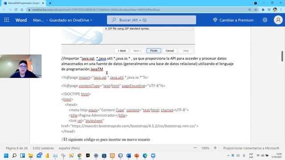Go back in the browser

tap(4, 10)
